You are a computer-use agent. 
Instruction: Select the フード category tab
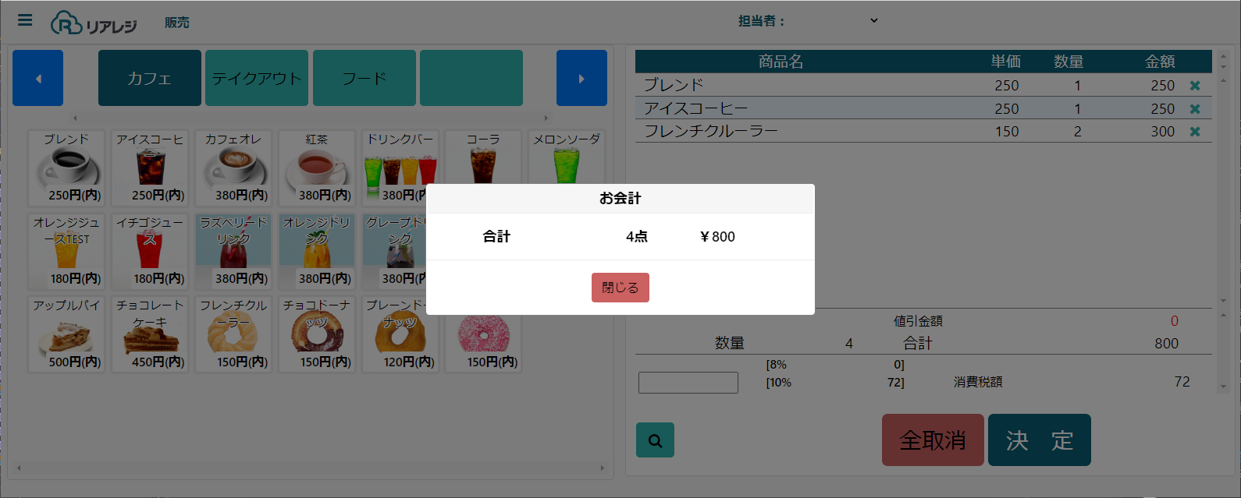pos(364,78)
